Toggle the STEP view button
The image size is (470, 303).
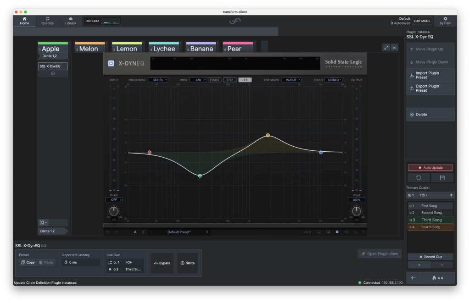[x=230, y=80]
